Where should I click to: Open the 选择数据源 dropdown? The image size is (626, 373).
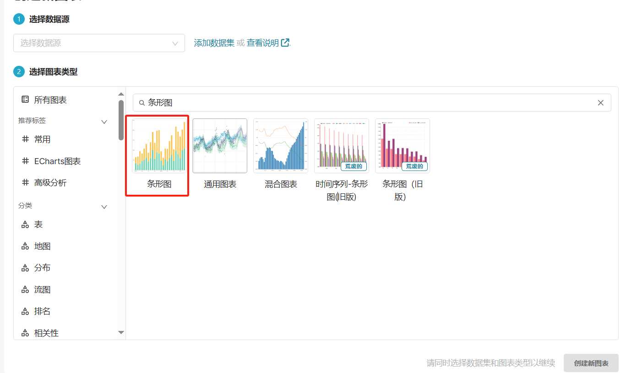click(99, 43)
